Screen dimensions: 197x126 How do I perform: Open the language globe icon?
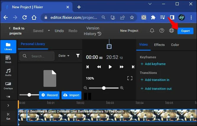click(172, 31)
